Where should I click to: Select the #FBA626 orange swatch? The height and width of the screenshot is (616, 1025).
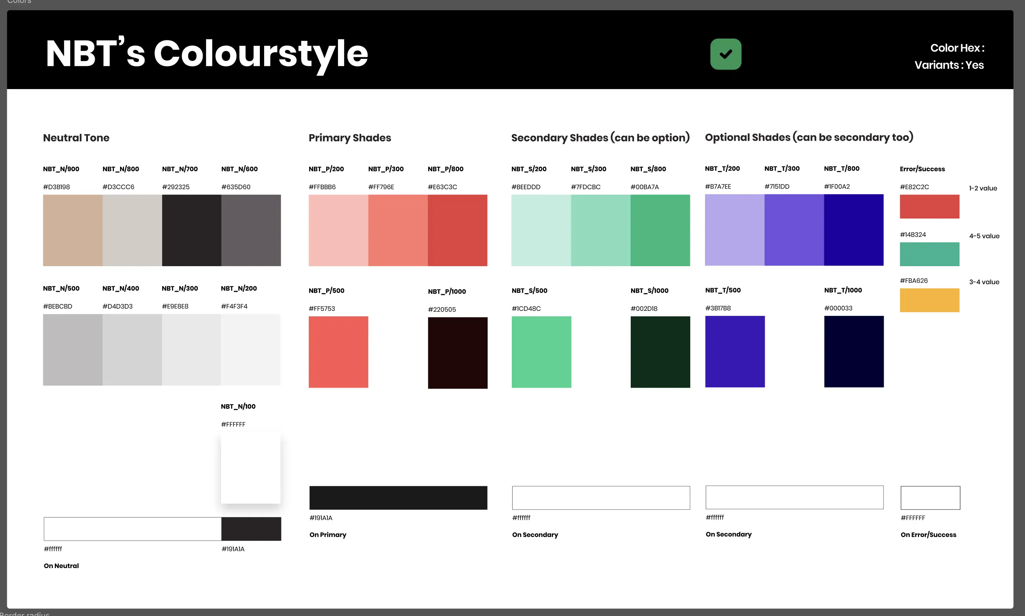(929, 300)
